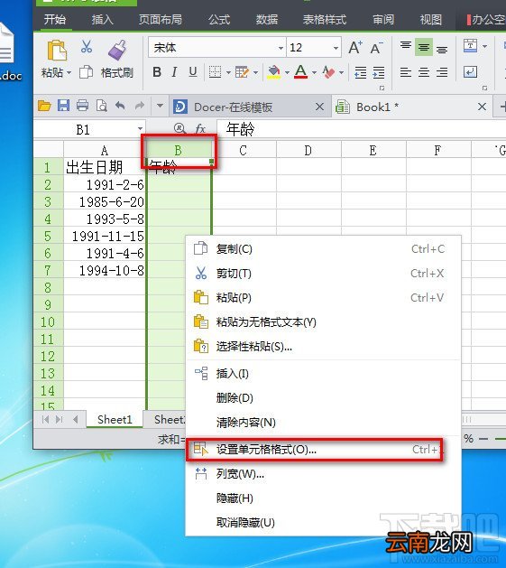Click the decrease indent icon
This screenshot has height=568, width=506.
point(361,72)
